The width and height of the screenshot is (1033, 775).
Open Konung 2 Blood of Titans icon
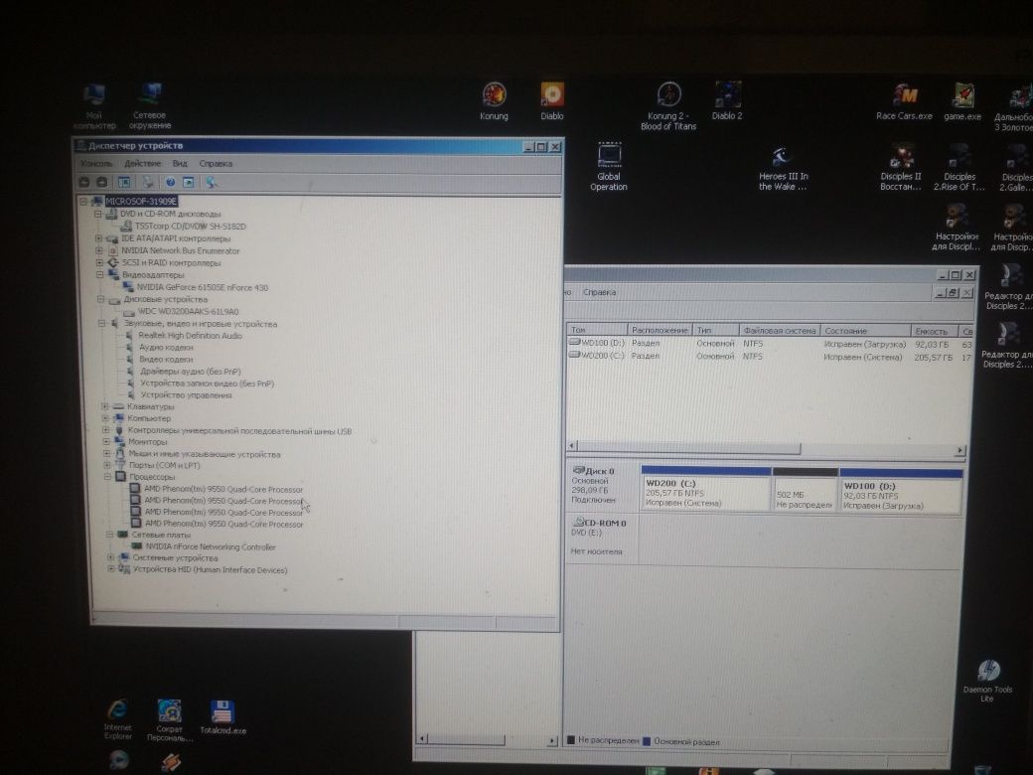668,105
